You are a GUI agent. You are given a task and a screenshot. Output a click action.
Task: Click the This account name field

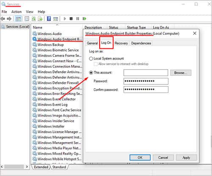click(x=146, y=73)
